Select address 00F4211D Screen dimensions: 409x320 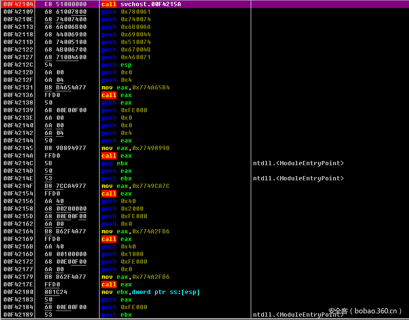pos(18,42)
